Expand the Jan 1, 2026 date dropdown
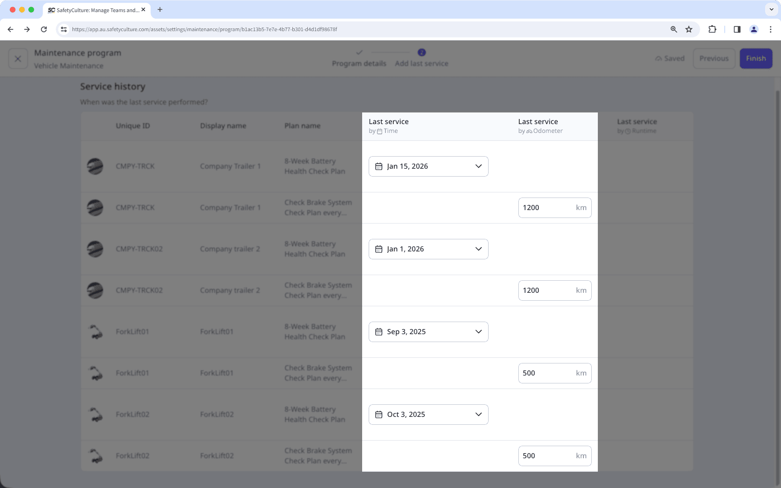 click(x=478, y=249)
